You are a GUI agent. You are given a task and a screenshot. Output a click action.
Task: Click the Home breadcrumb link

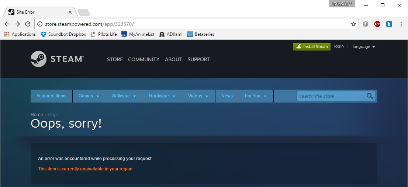point(37,115)
